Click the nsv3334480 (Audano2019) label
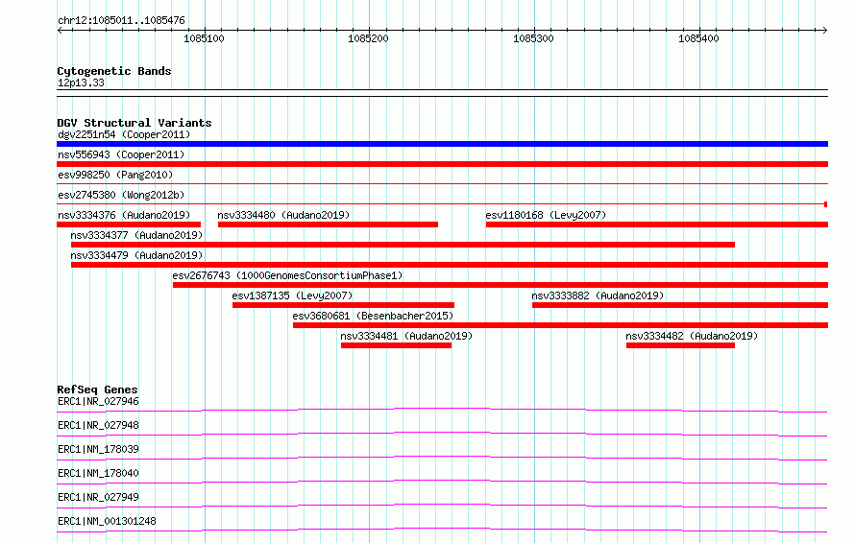This screenshot has height=543, width=855. 283,215
